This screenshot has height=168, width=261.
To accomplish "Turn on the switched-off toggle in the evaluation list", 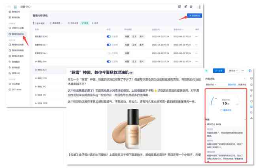I will tap(109, 53).
